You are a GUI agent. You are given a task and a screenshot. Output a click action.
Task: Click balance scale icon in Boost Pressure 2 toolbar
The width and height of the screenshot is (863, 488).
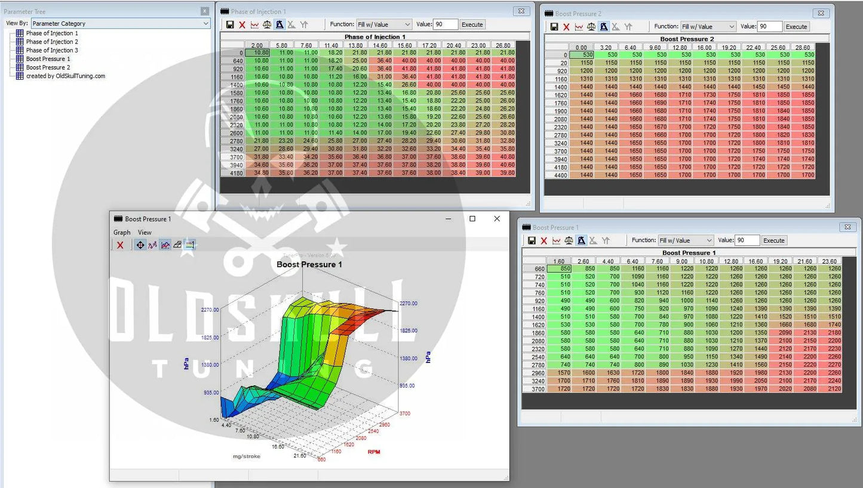(x=591, y=27)
